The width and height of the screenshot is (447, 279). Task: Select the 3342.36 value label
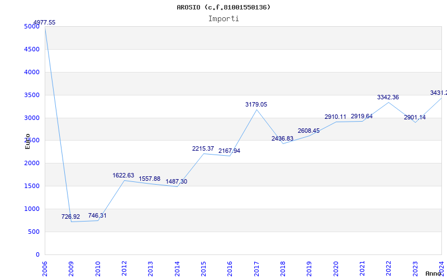tap(388, 98)
